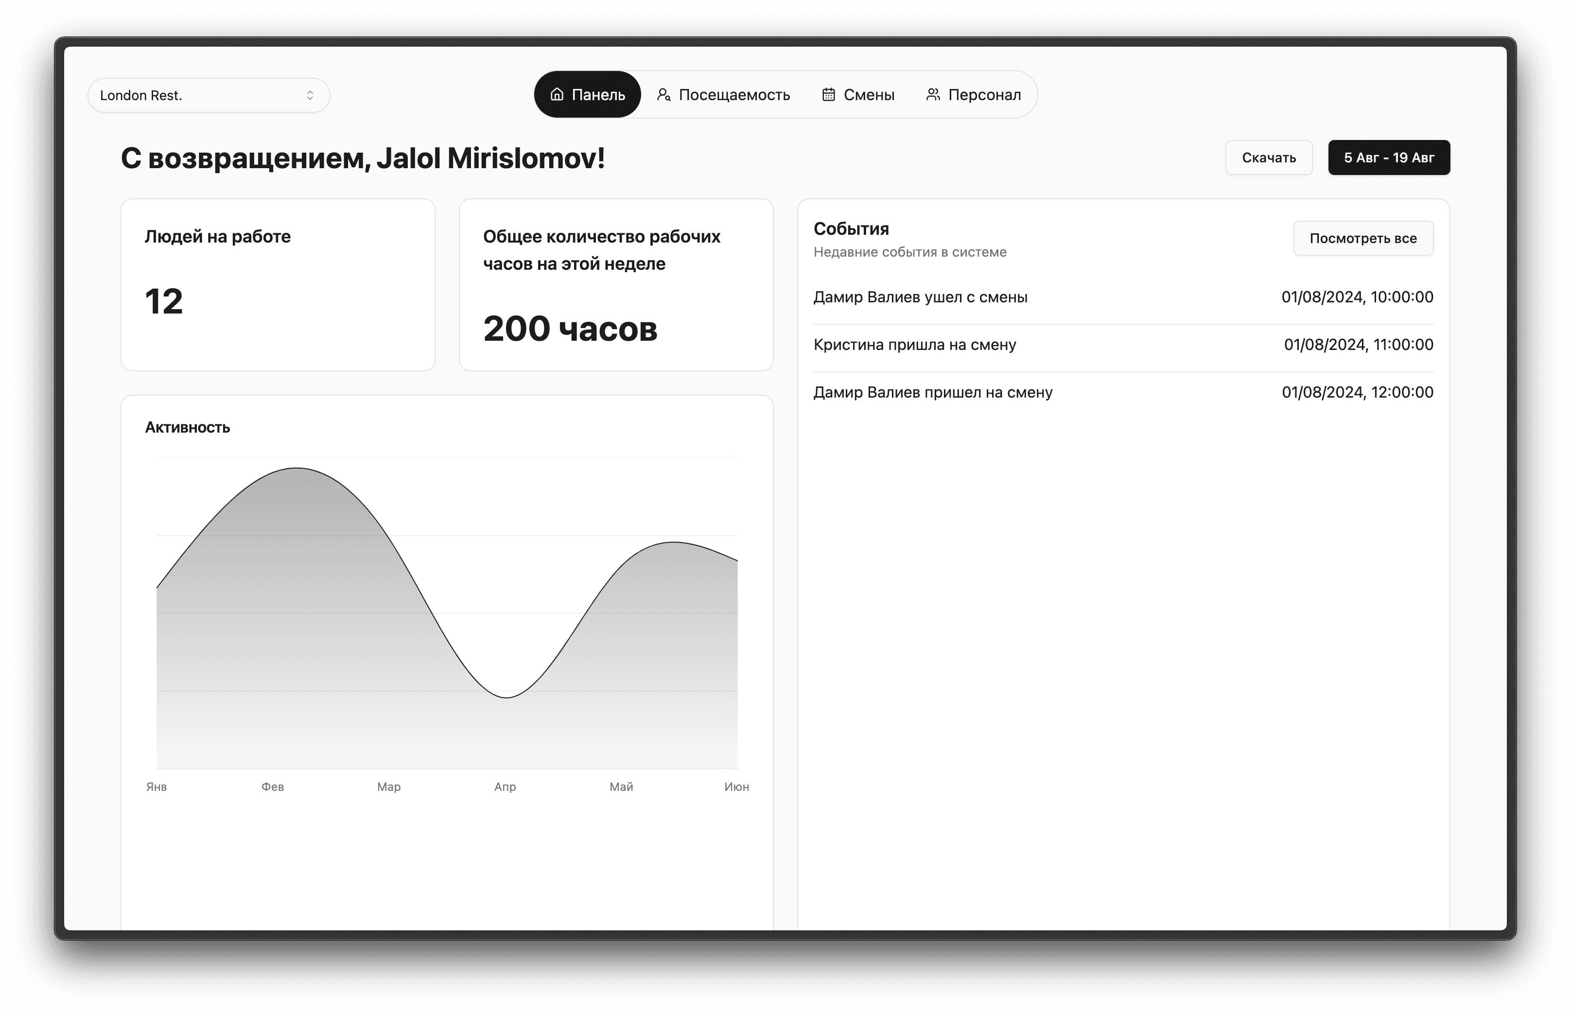Select the Панель tab
Viewport: 1571px width, 1012px height.
coord(587,95)
